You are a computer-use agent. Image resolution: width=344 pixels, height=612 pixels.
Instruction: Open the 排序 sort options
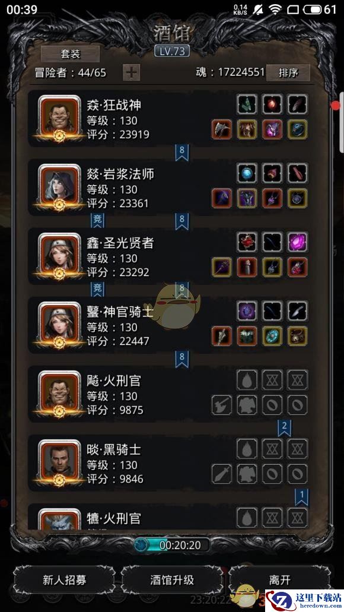pos(288,72)
